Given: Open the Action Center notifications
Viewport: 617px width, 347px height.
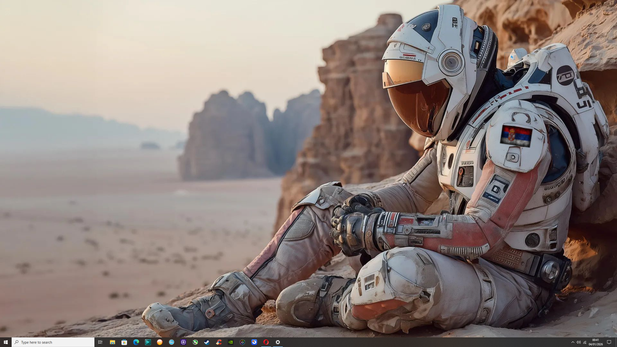Looking at the screenshot, I should [x=609, y=342].
